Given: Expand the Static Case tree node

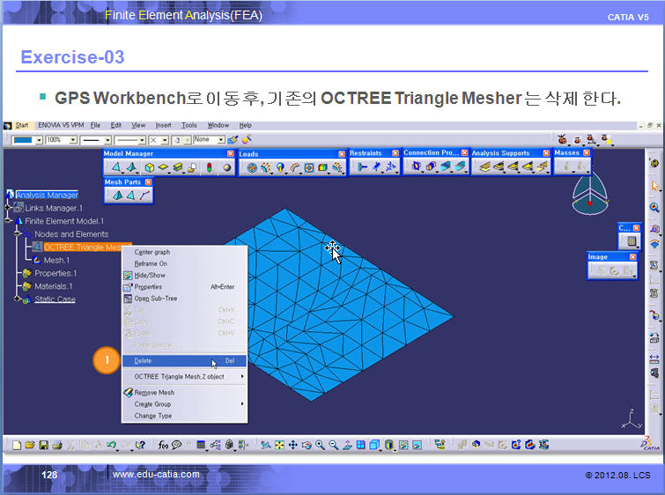Looking at the screenshot, I should [x=18, y=299].
